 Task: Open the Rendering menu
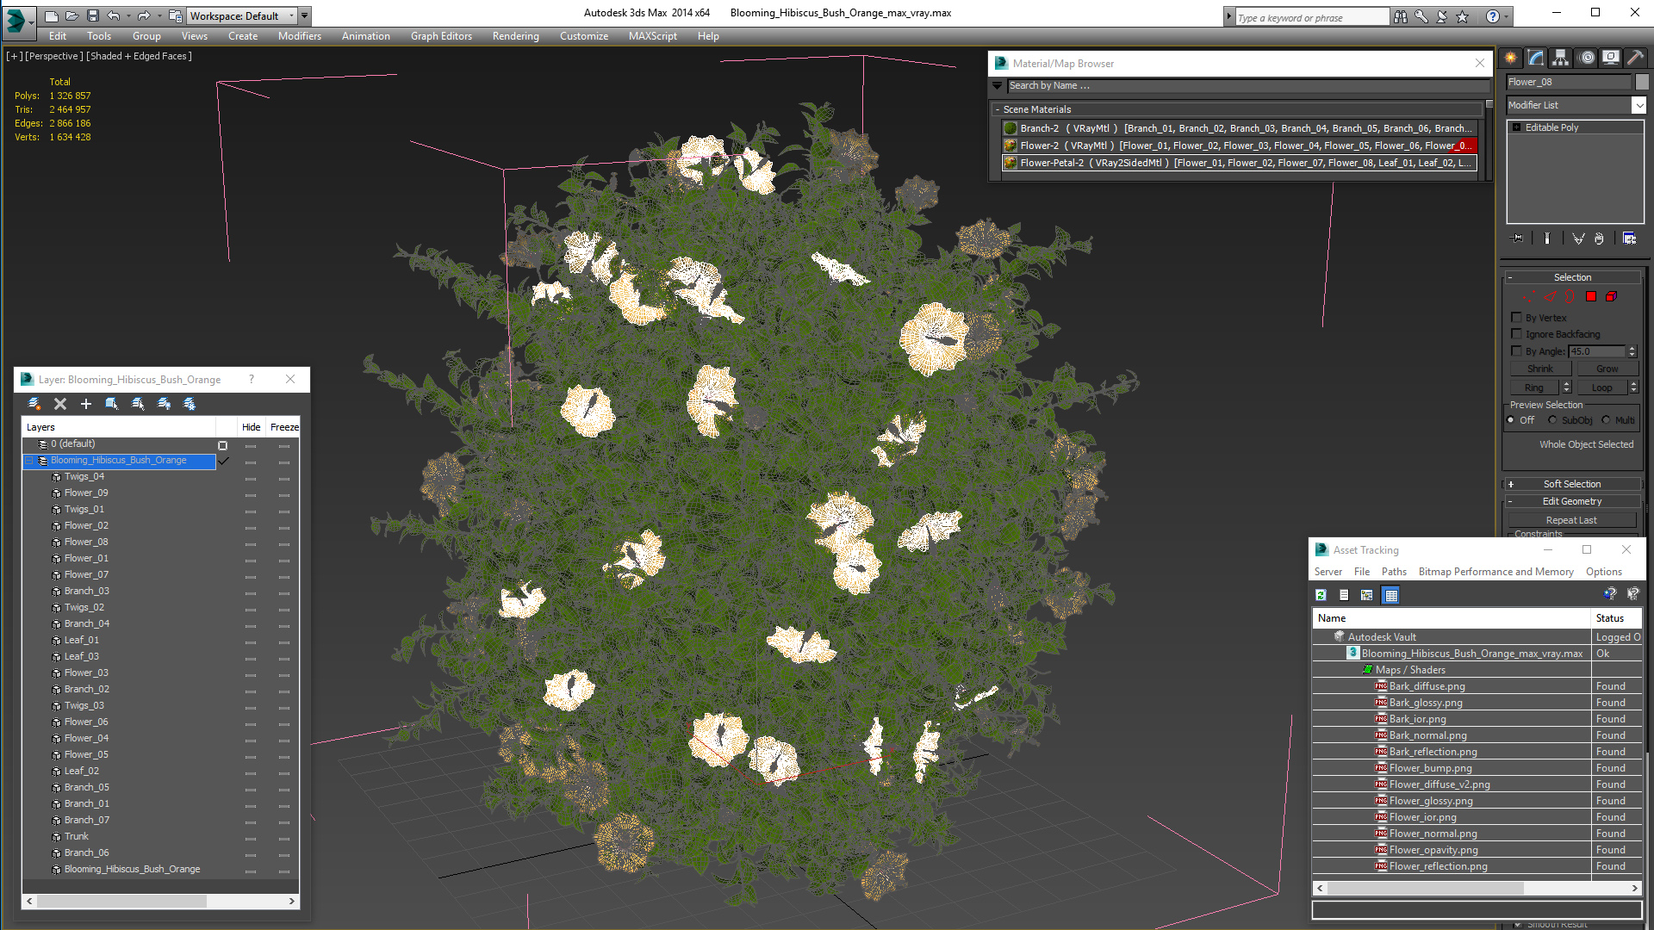click(x=515, y=36)
